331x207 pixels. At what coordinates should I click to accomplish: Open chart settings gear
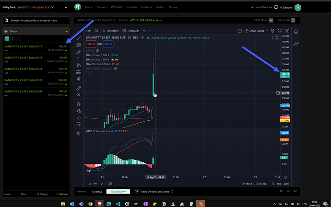272,31
